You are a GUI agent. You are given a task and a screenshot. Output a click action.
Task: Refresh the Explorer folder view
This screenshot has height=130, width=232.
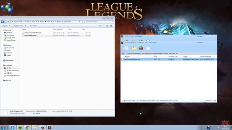[82, 22]
